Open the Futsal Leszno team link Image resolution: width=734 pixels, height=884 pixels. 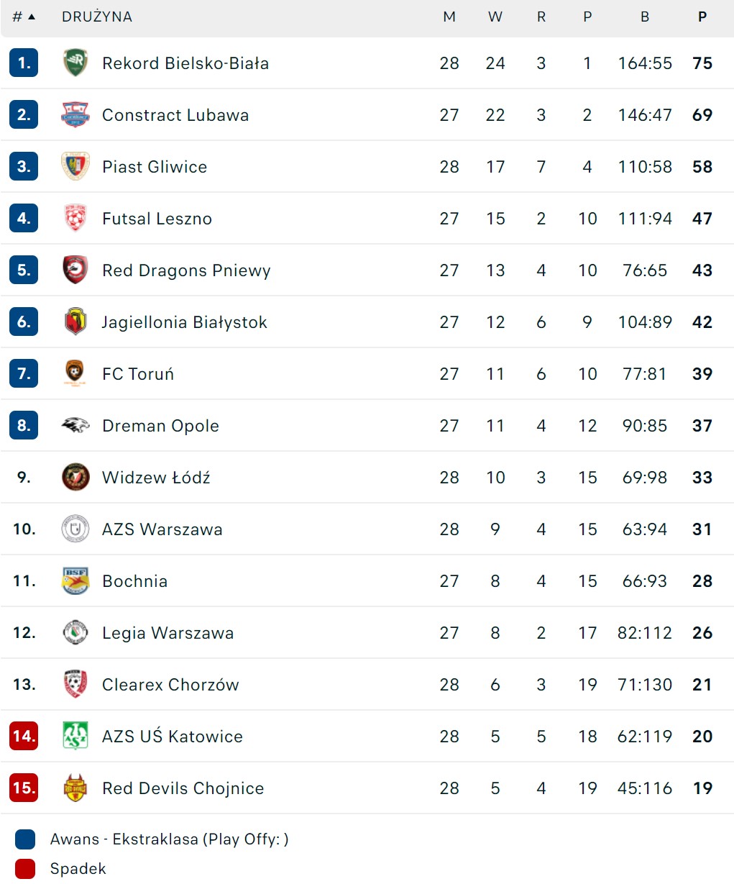tap(157, 219)
